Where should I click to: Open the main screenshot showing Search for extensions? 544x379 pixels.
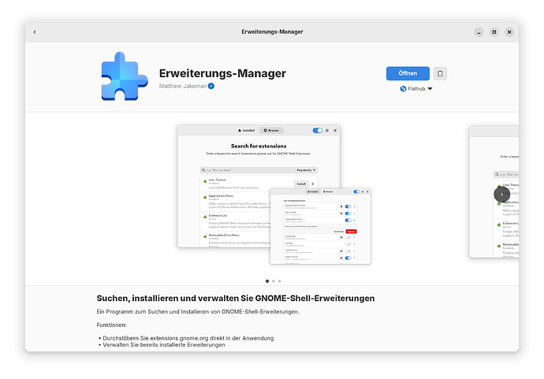274,195
